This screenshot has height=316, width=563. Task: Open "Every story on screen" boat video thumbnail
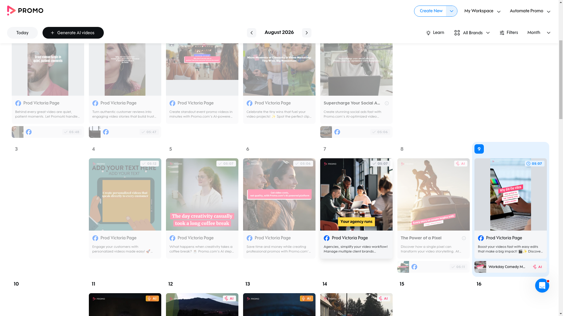(433, 194)
